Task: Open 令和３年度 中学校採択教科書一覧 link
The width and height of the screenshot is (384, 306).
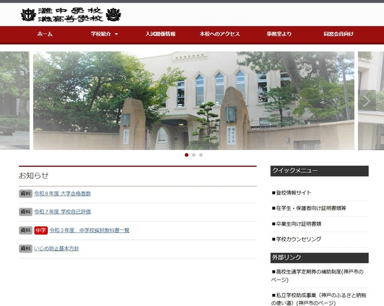Action: click(89, 230)
